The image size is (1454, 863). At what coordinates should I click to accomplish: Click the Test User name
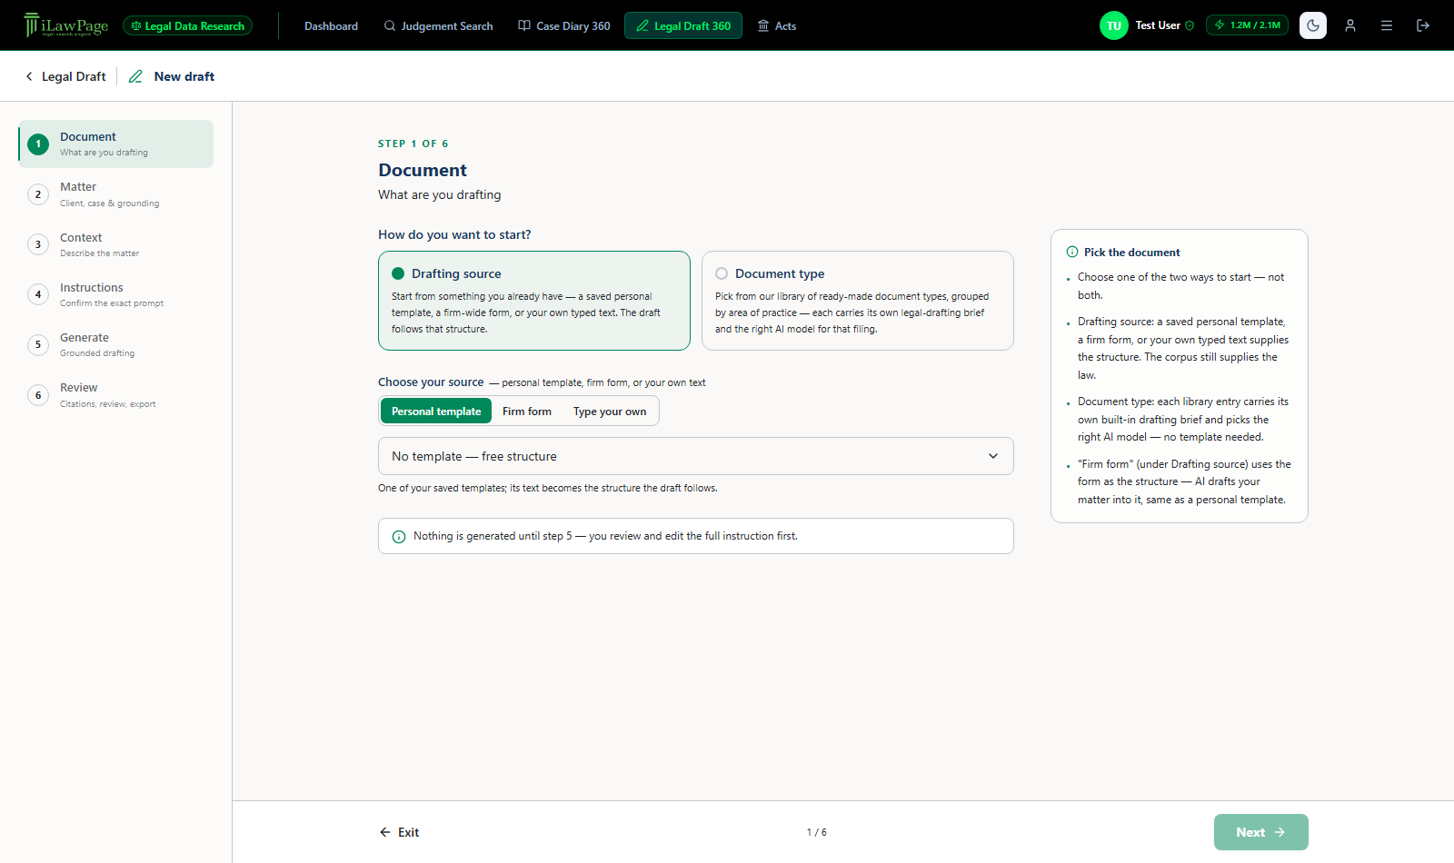(x=1158, y=25)
